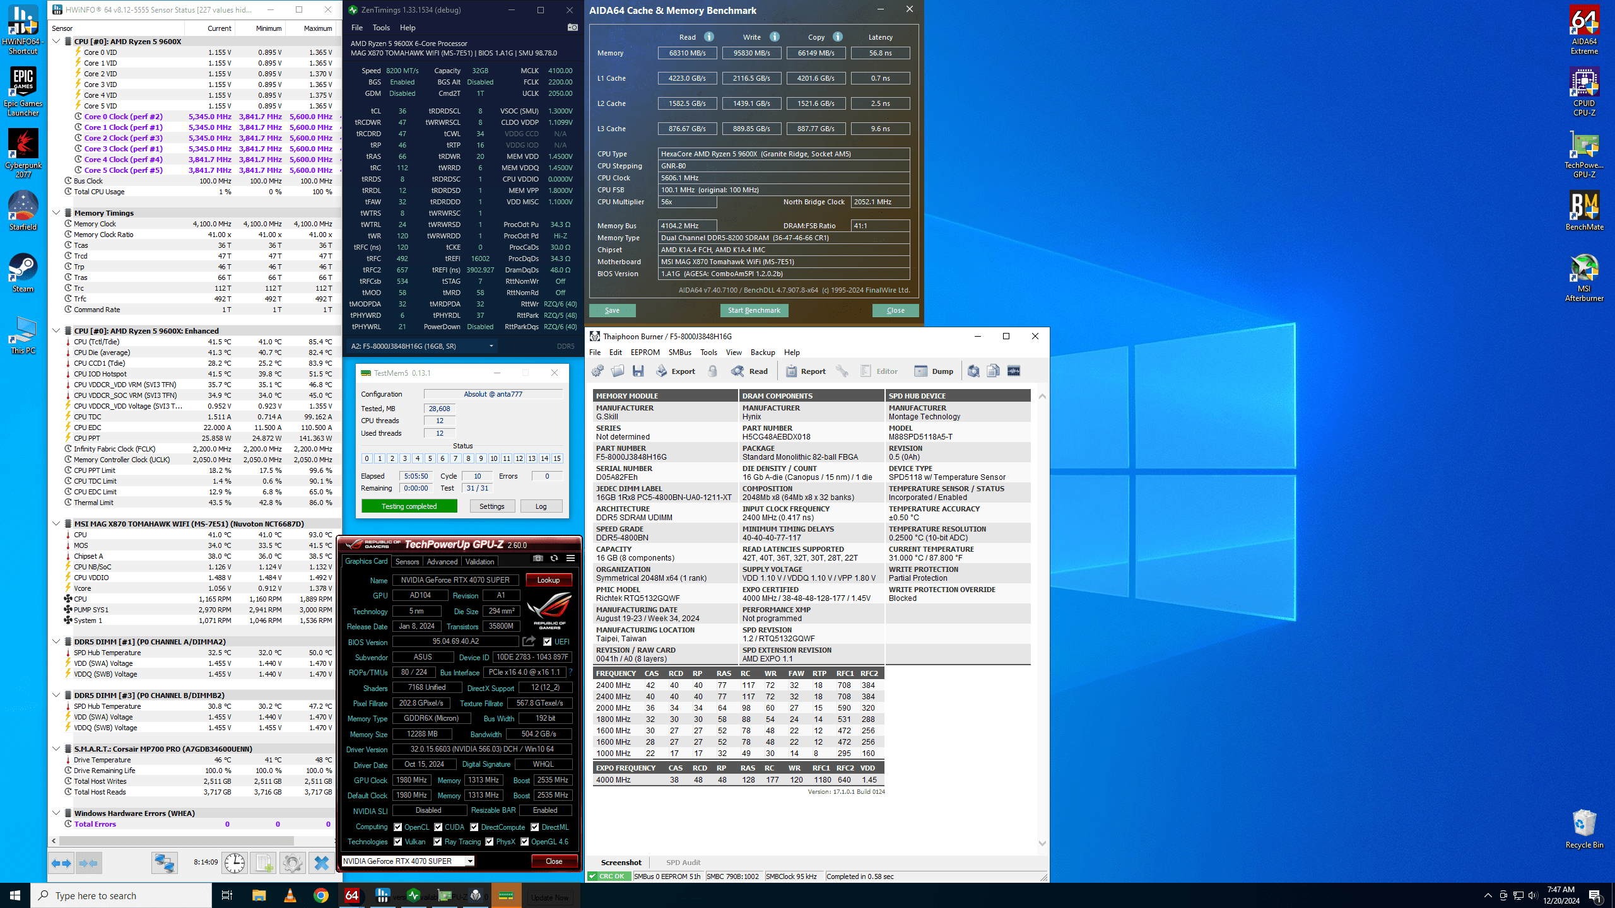Screen dimensions: 1615x908
Task: Click the ZenTimings screenshot camera icon
Action: [x=572, y=28]
